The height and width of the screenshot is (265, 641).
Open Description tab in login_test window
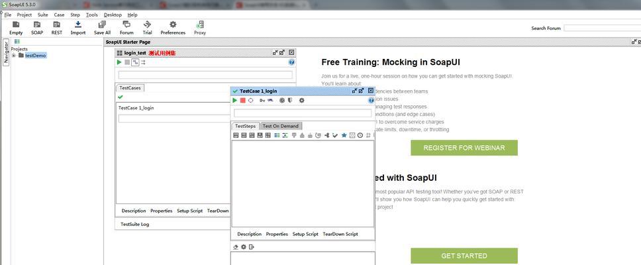pyautogui.click(x=134, y=211)
